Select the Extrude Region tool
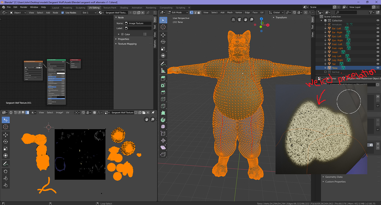 pyautogui.click(x=163, y=78)
